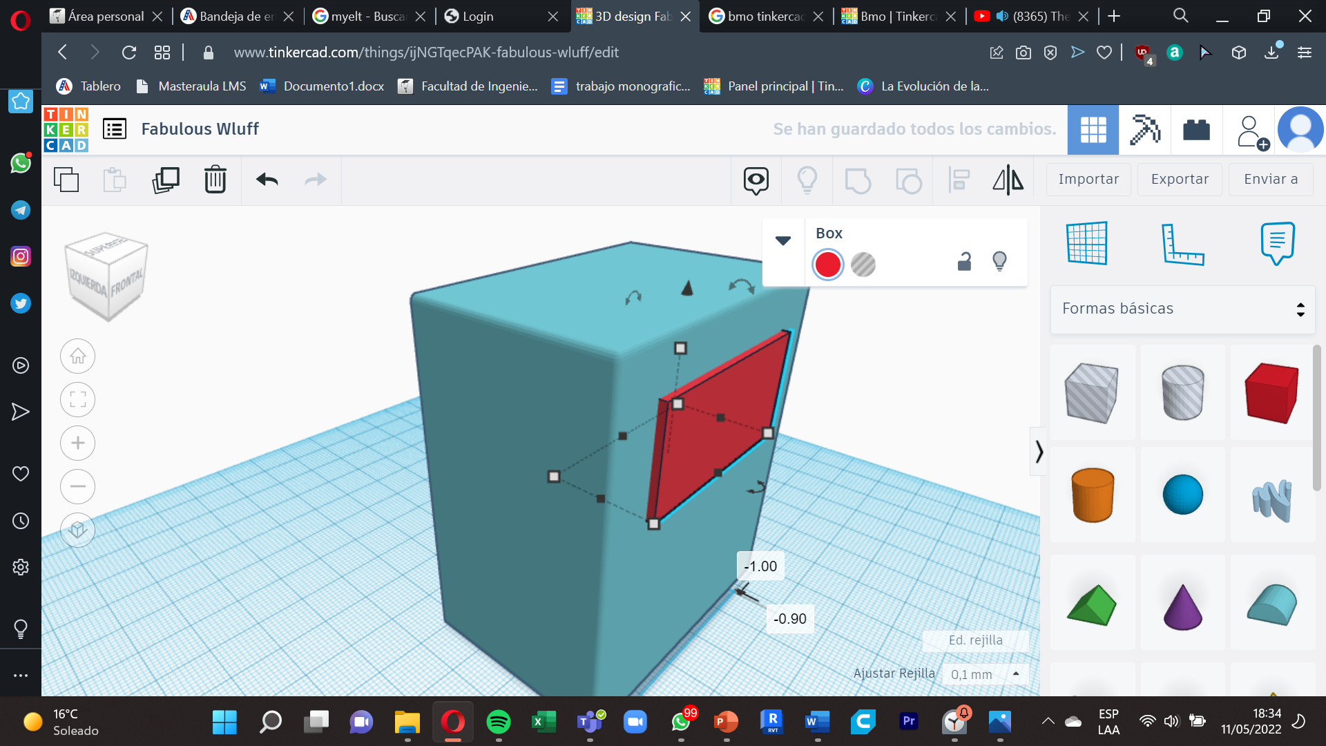Viewport: 1326px width, 746px height.
Task: Click the Importar button
Action: (x=1088, y=180)
